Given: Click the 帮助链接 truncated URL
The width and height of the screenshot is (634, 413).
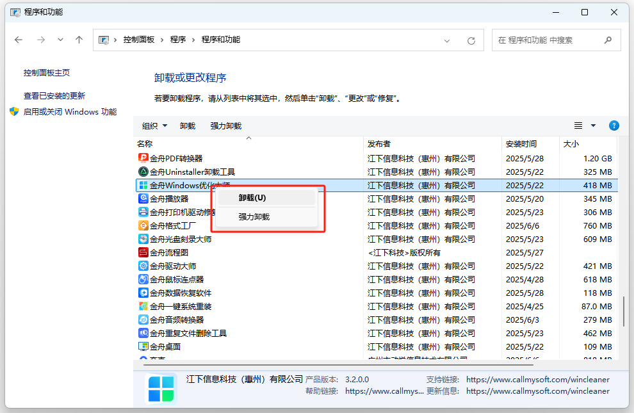Looking at the screenshot, I should (384, 391).
